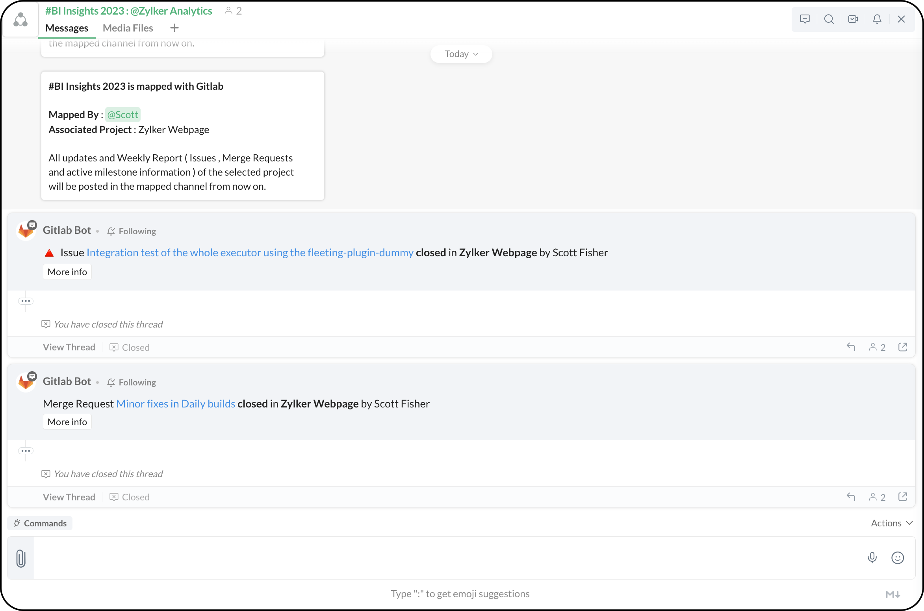The width and height of the screenshot is (924, 611).
Task: Start a video call from header
Action: point(853,19)
